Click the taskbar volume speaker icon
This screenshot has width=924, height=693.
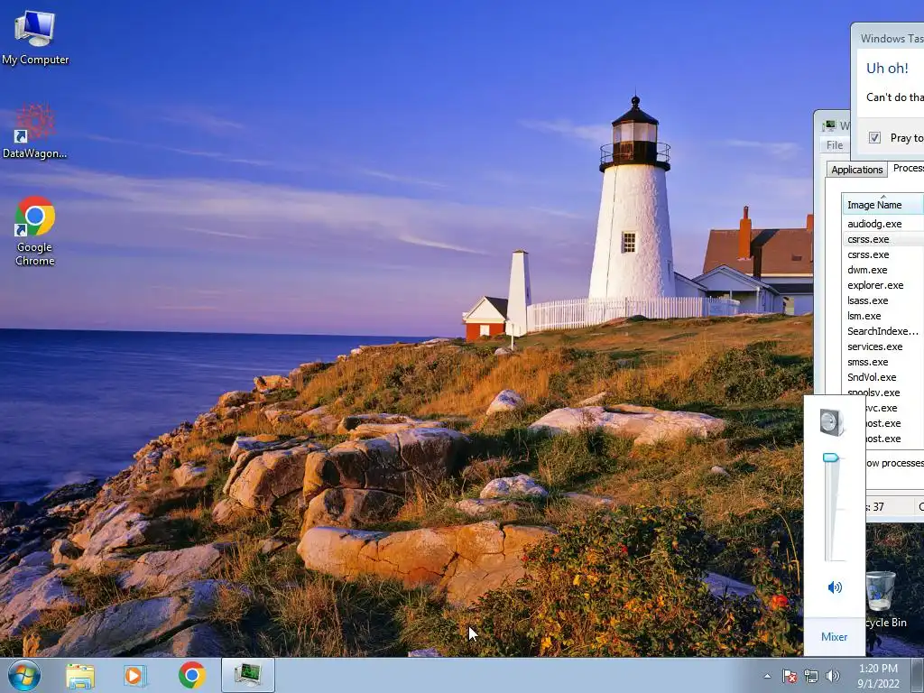(832, 676)
